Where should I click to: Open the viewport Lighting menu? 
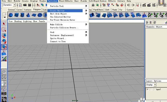(x=27, y=21)
